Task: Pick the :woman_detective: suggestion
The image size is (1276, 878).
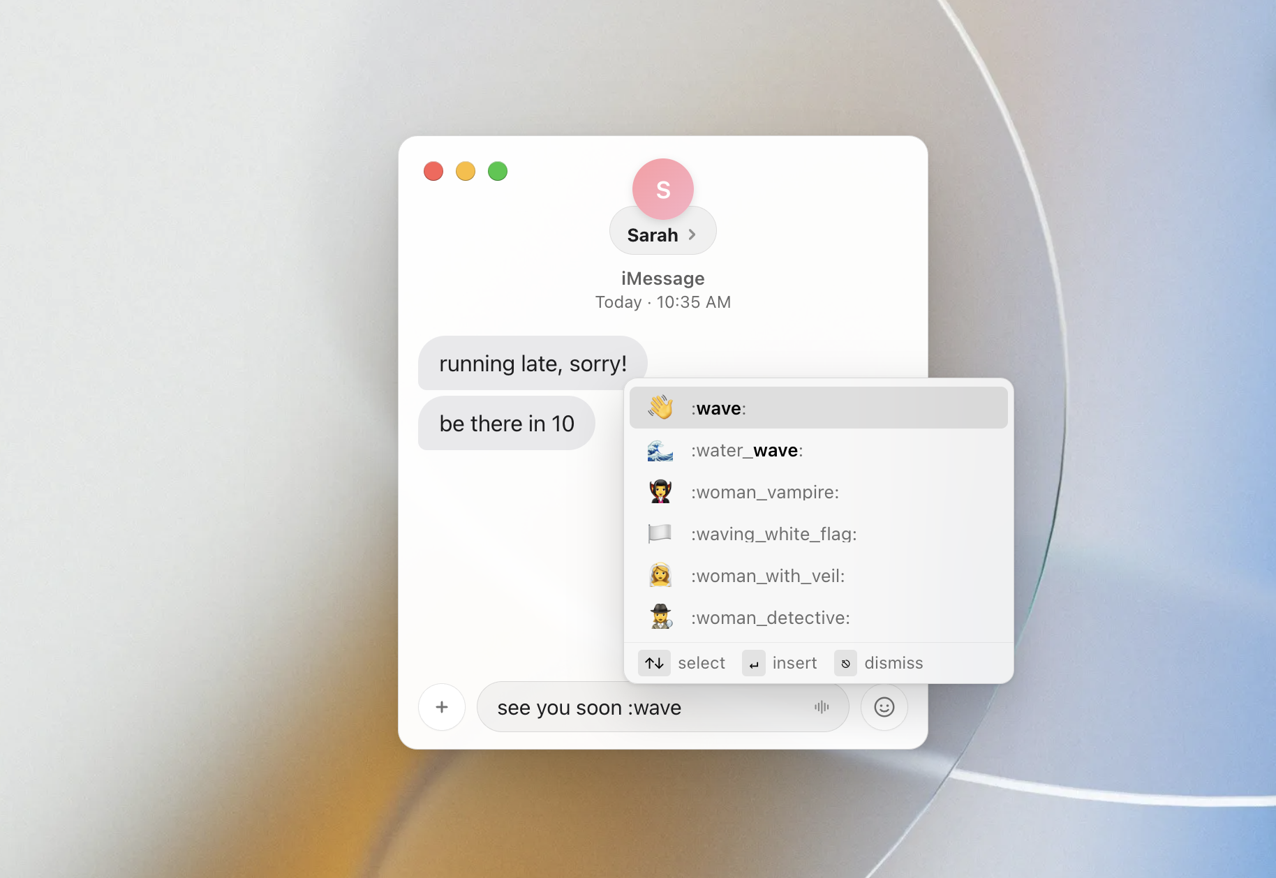Action: coord(818,618)
